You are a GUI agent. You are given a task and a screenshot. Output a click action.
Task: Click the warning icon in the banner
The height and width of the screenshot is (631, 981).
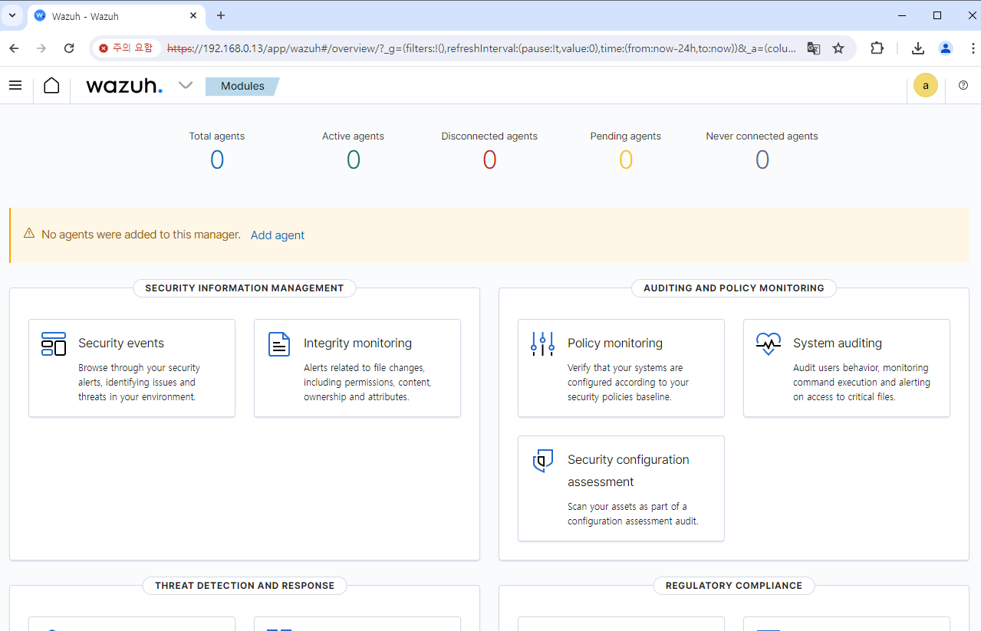(x=29, y=233)
